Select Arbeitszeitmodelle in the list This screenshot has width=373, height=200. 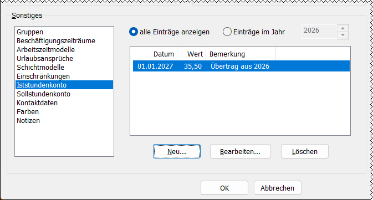click(x=64, y=50)
